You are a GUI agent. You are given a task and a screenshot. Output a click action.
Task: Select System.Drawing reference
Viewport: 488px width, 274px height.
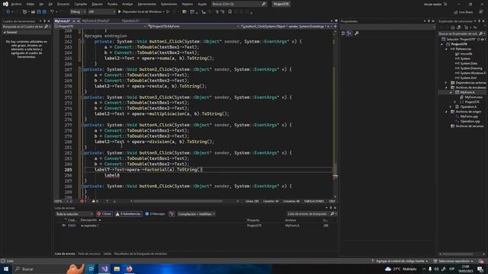click(471, 68)
